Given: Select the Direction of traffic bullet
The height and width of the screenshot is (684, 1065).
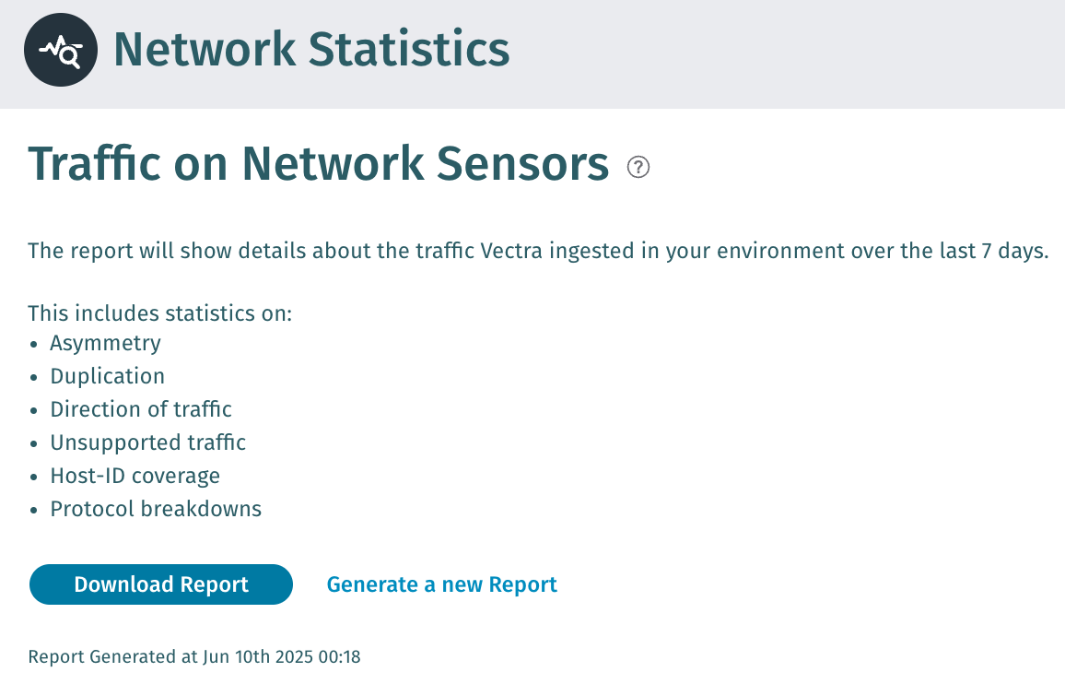Looking at the screenshot, I should coord(141,409).
